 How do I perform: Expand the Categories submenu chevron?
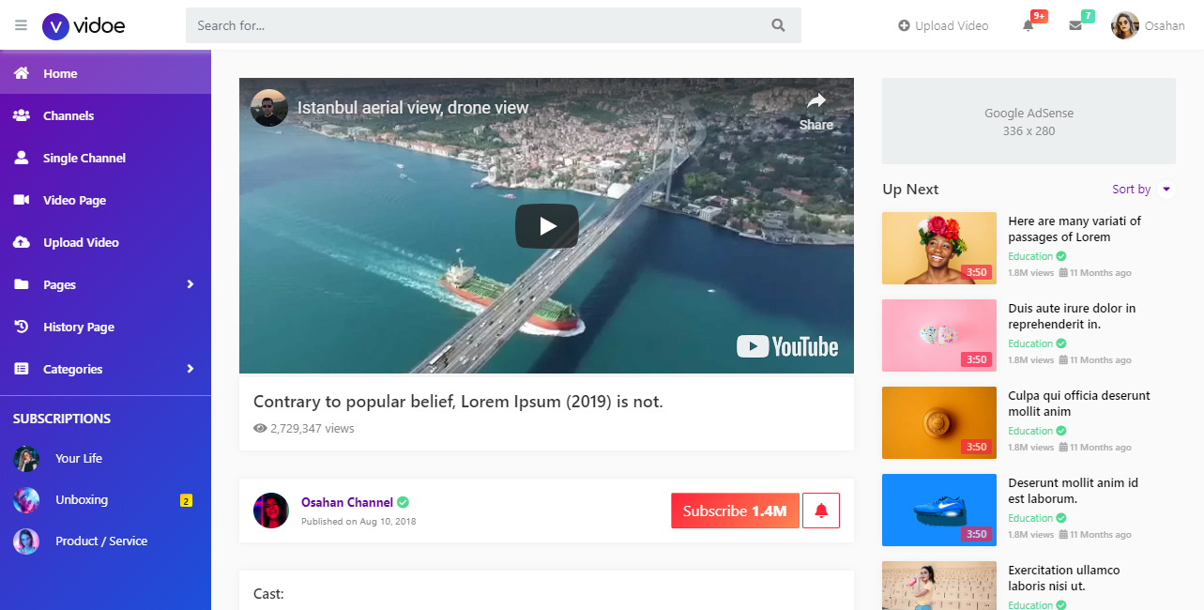191,369
